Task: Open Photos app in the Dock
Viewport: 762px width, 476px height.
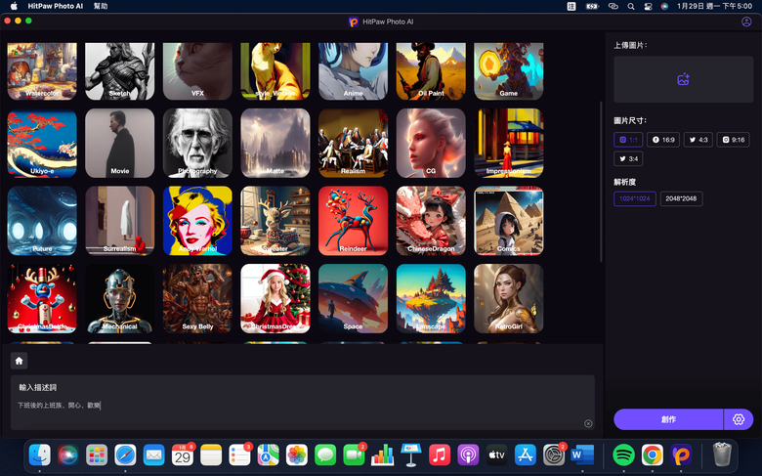Action: tap(297, 455)
